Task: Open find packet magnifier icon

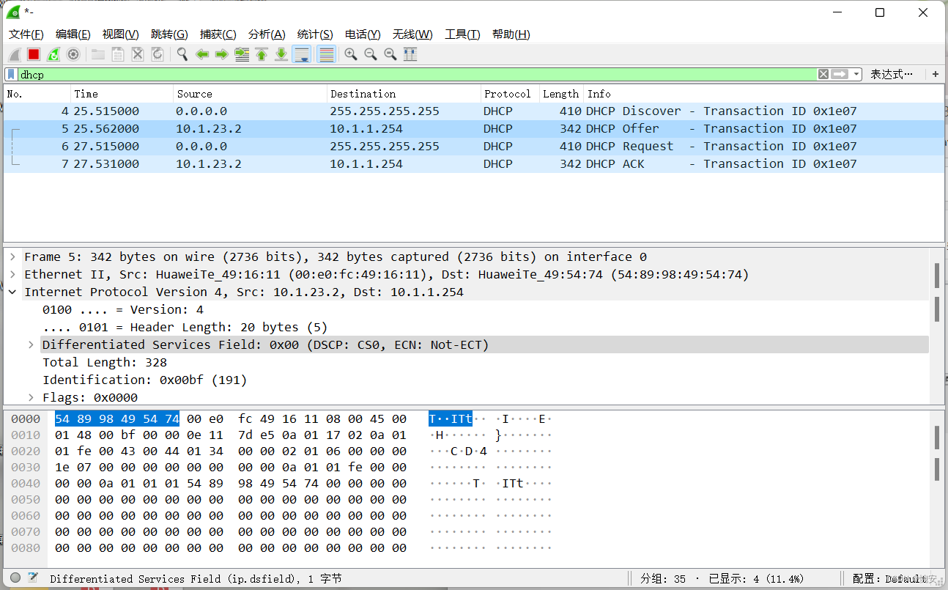Action: pyautogui.click(x=182, y=54)
